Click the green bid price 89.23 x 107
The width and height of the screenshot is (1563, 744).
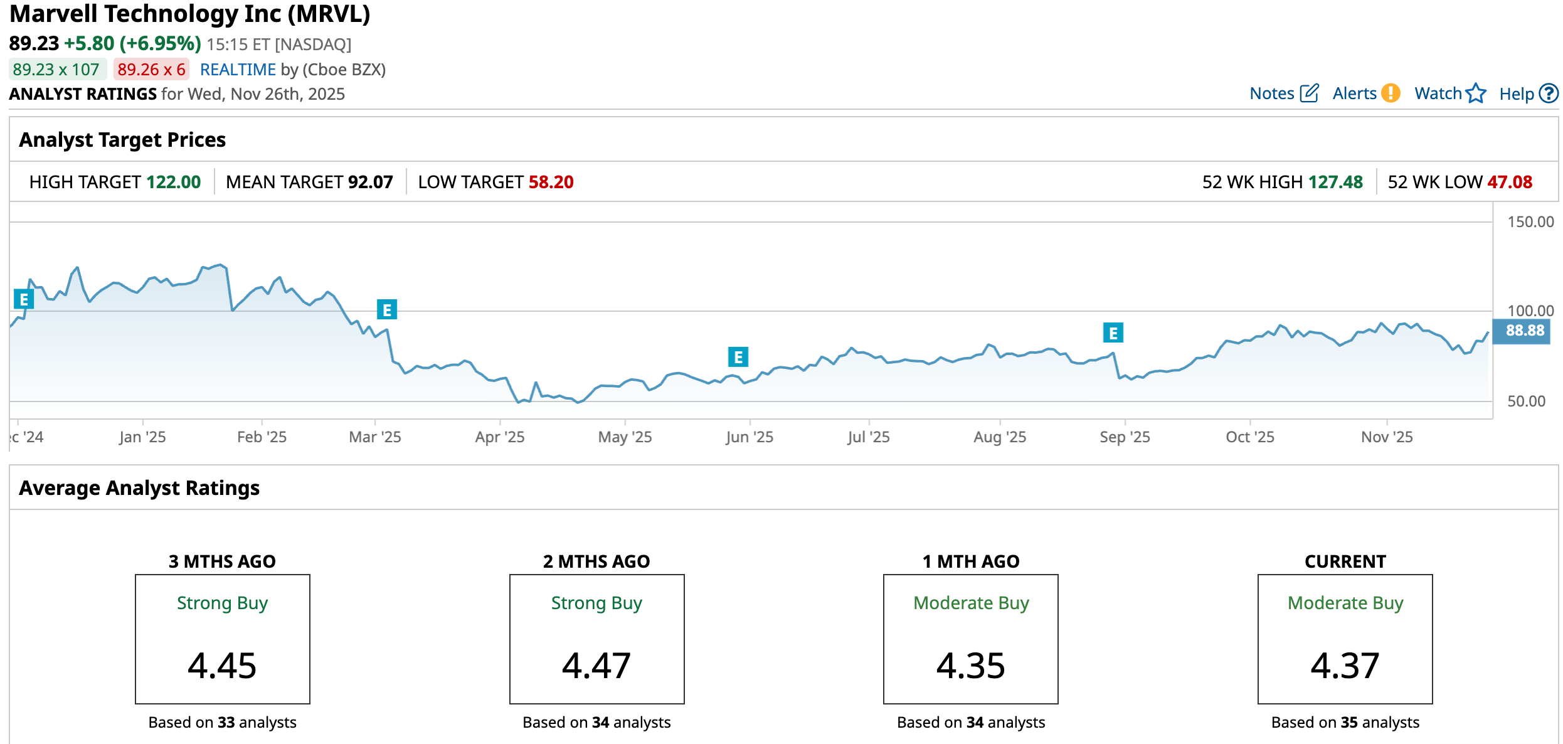coord(56,69)
